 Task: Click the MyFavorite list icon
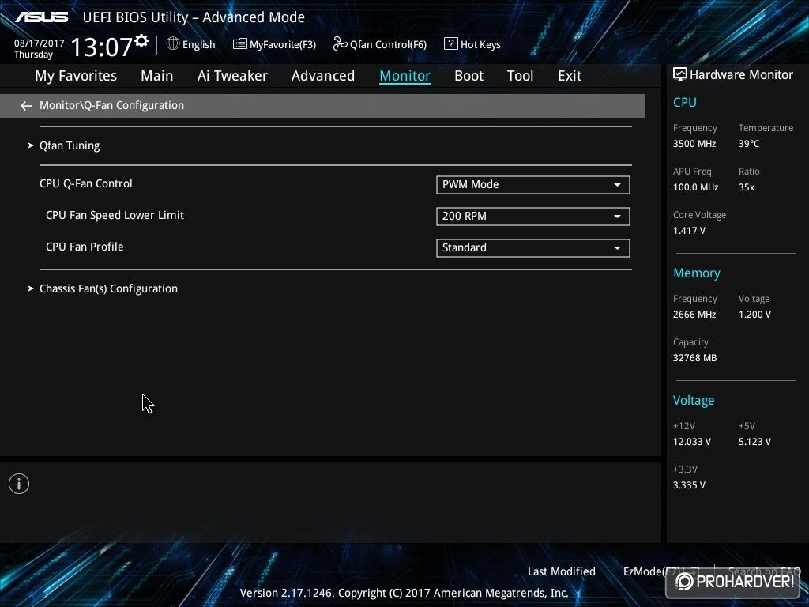tap(240, 44)
